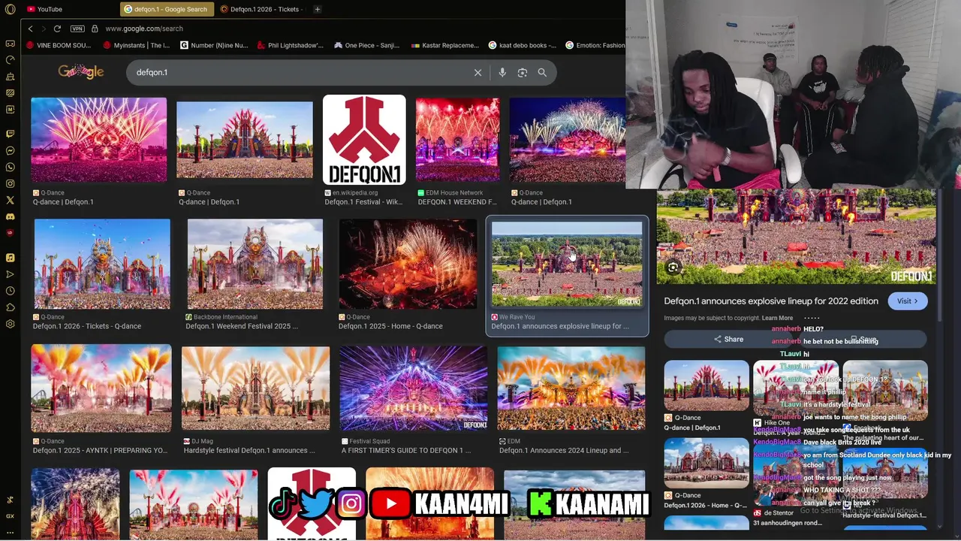Open One Piece - Sanji bookmark

[367, 45]
